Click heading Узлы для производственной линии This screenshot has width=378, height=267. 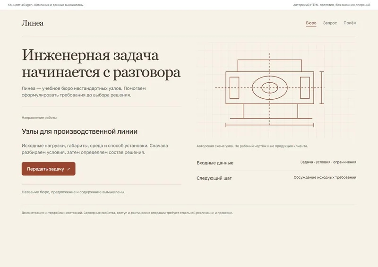(79, 131)
